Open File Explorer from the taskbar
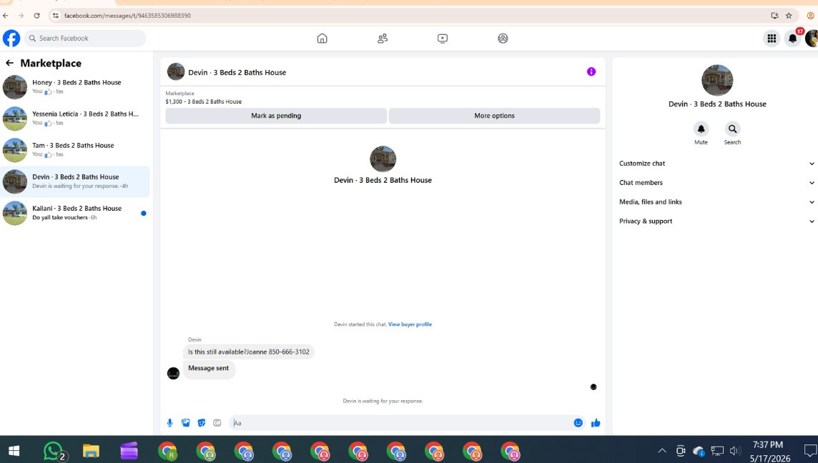 pyautogui.click(x=91, y=451)
